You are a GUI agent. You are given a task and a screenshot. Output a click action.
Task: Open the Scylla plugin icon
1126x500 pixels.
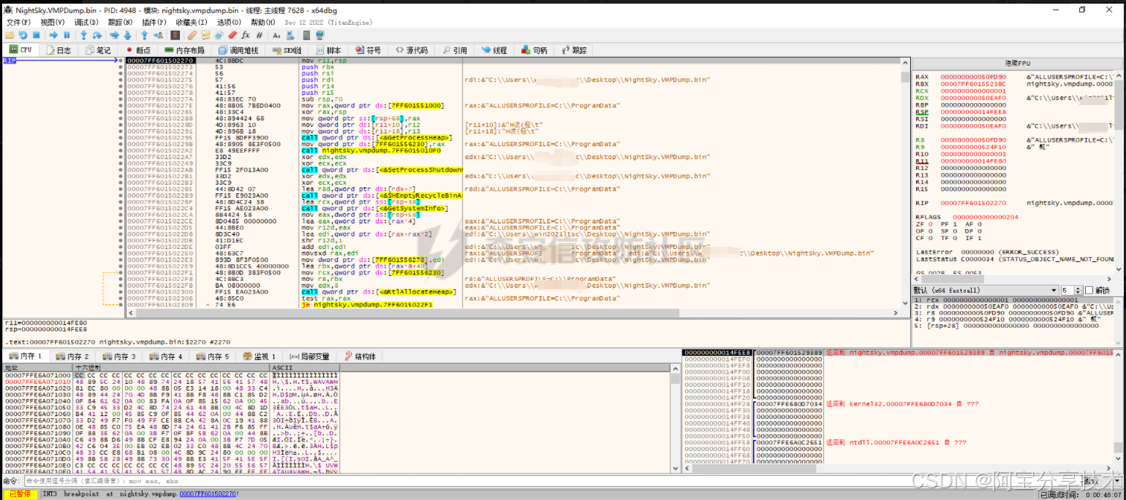click(x=175, y=35)
